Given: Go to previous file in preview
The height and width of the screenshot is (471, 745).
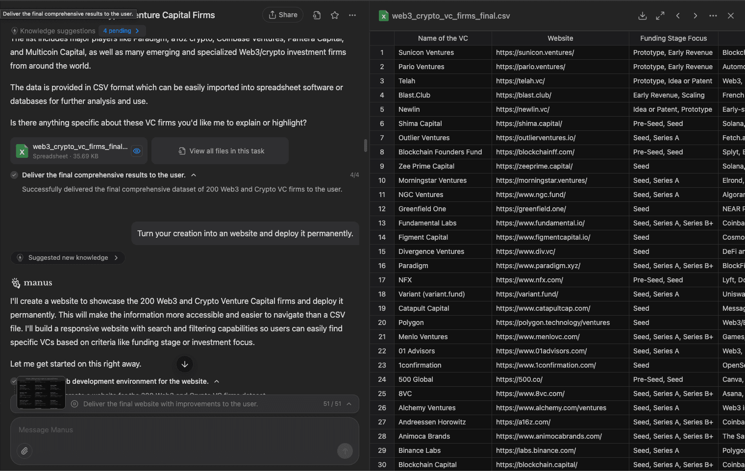Looking at the screenshot, I should (x=678, y=16).
